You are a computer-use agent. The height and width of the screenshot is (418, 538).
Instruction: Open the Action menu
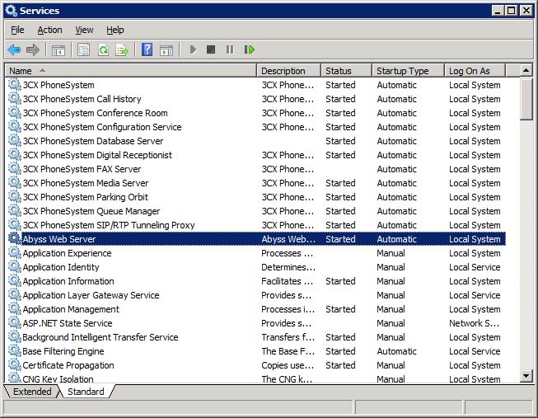[49, 31]
